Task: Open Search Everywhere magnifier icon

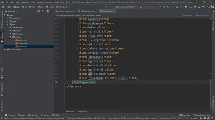Action: click(x=208, y=7)
